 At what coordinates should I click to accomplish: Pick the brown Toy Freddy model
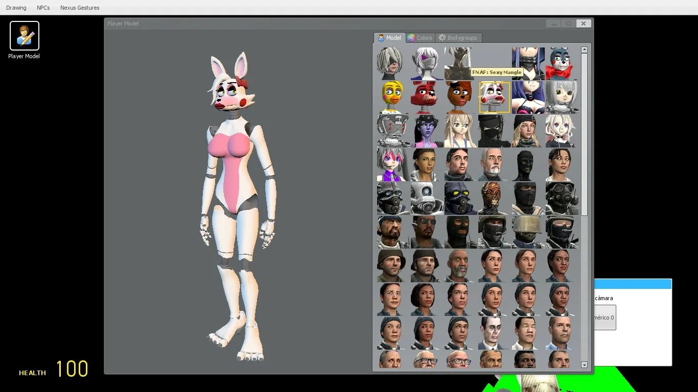(460, 97)
